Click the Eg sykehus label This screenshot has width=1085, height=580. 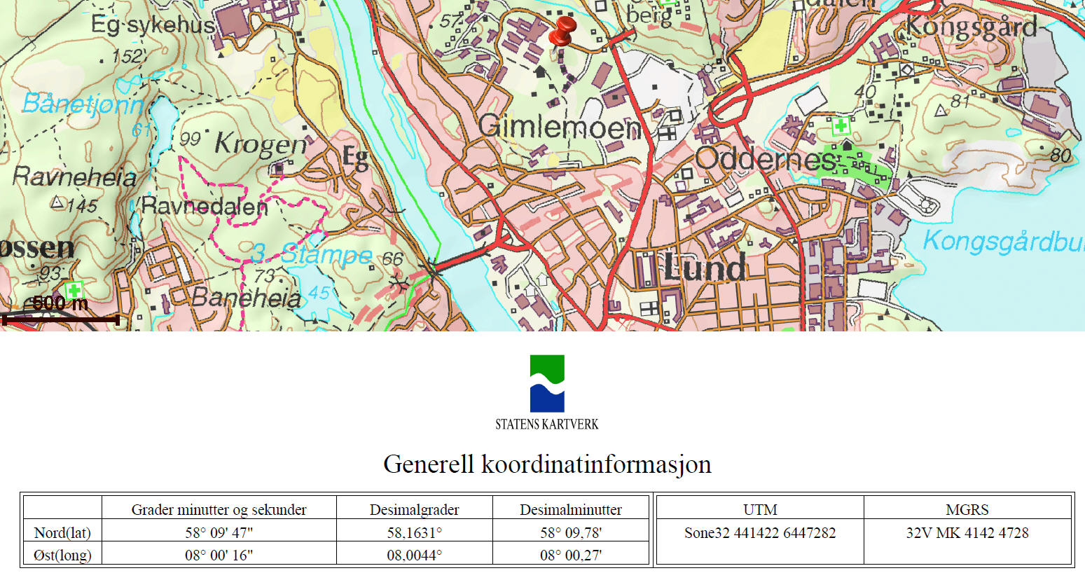pos(153,26)
